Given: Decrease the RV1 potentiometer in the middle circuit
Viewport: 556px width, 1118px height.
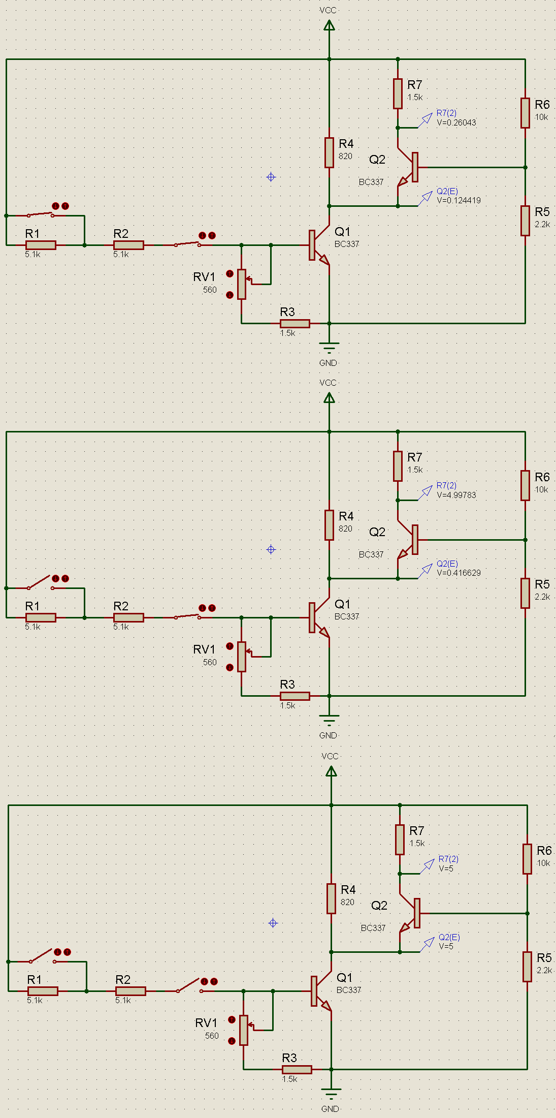Looking at the screenshot, I should [x=230, y=667].
